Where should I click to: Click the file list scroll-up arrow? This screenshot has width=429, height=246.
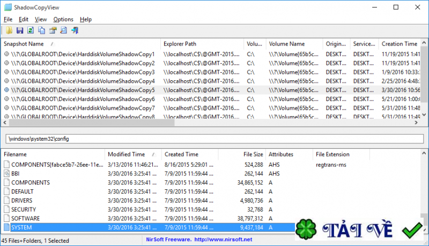click(424, 153)
